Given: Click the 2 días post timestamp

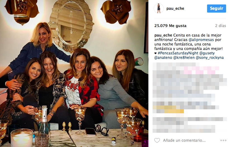Looking at the screenshot, I should pyautogui.click(x=220, y=26).
